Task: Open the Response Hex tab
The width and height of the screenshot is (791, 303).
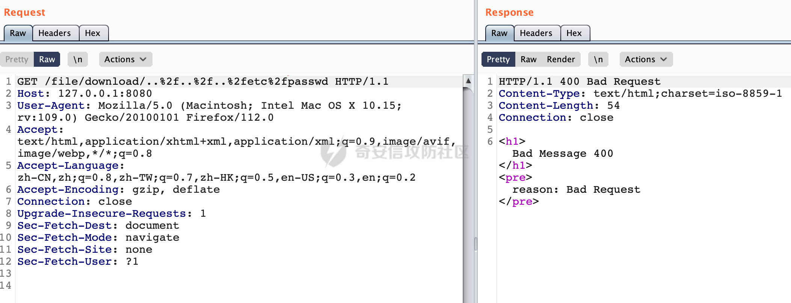Action: (x=574, y=33)
